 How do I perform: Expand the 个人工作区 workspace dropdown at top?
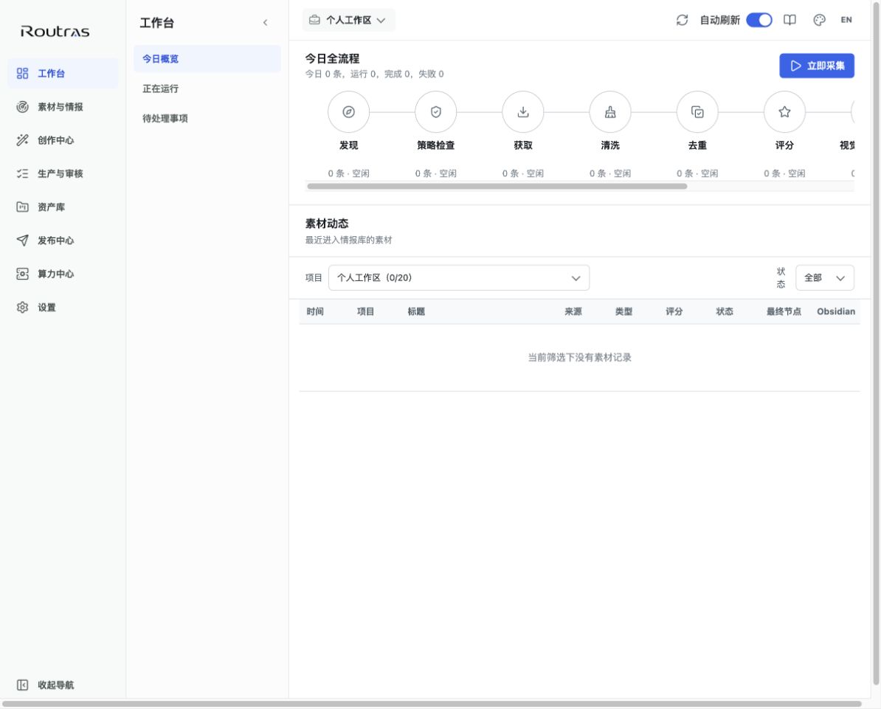[349, 20]
